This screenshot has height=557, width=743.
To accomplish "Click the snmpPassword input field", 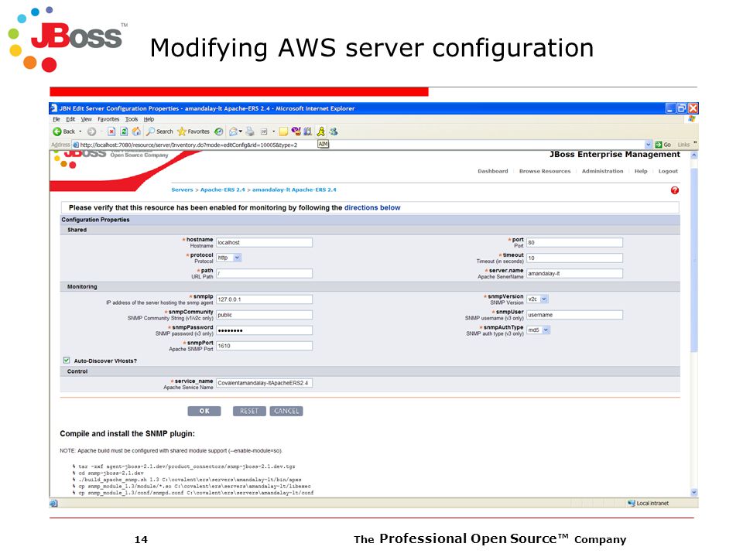I will [265, 330].
